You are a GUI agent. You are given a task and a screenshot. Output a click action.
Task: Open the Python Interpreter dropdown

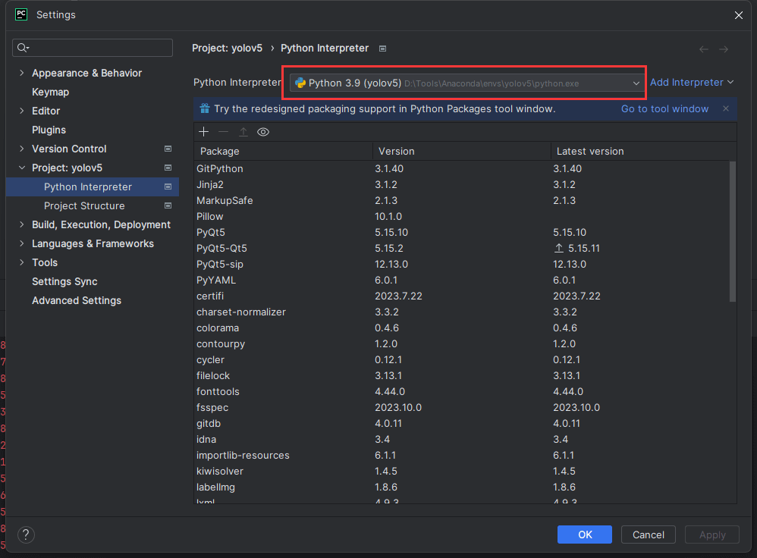636,83
